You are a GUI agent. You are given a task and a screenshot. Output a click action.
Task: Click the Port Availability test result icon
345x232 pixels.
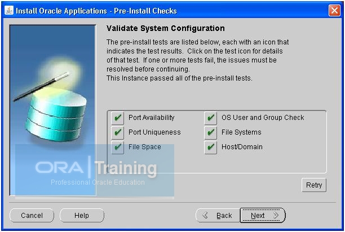tap(117, 118)
